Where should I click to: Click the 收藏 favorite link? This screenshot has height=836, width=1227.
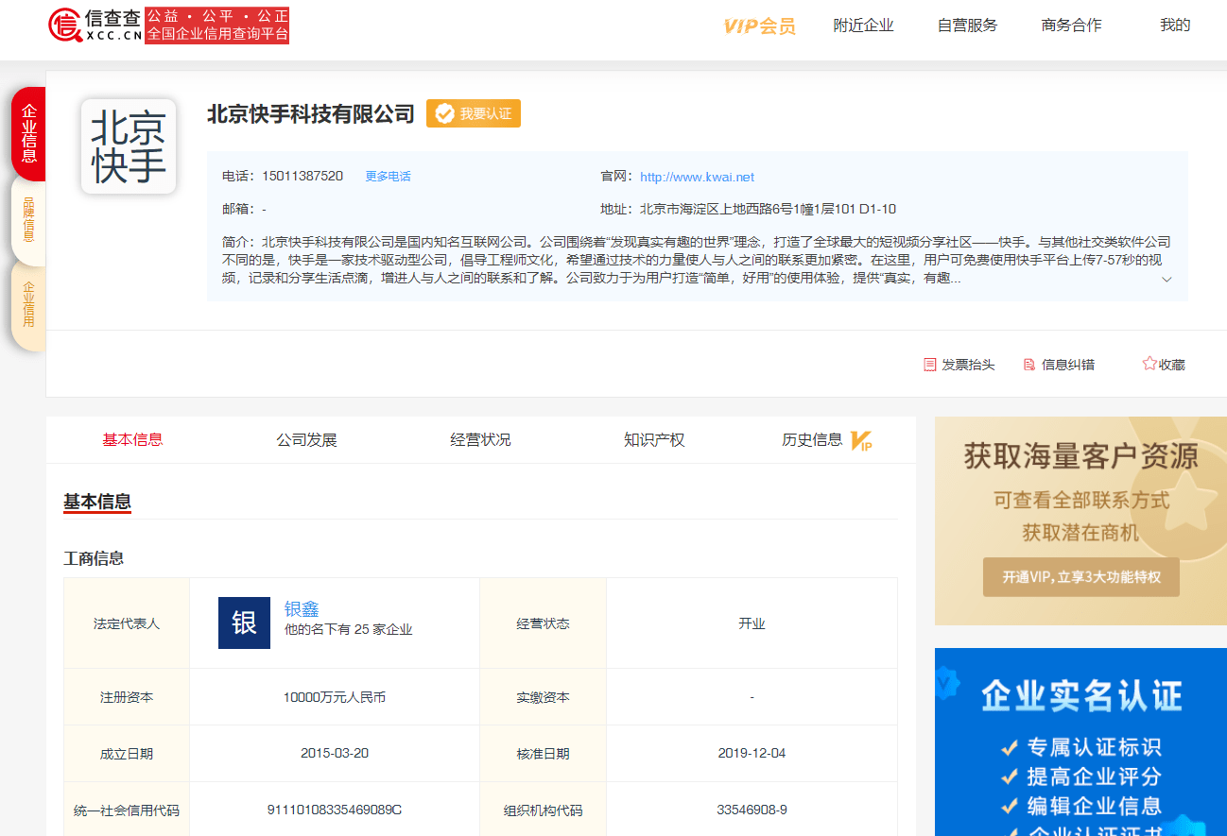1164,365
